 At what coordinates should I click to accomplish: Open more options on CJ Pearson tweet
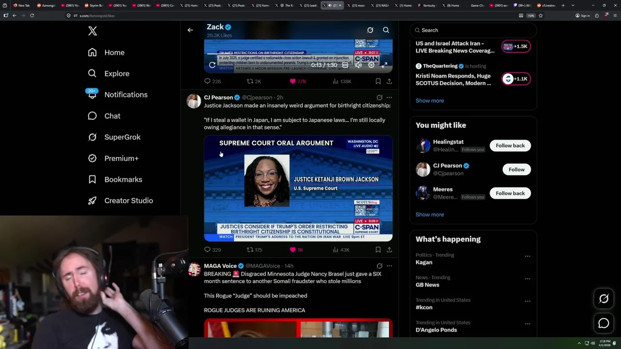point(389,97)
